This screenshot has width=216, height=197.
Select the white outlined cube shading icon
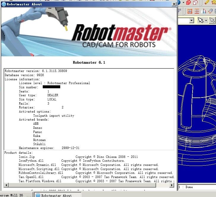195,2
